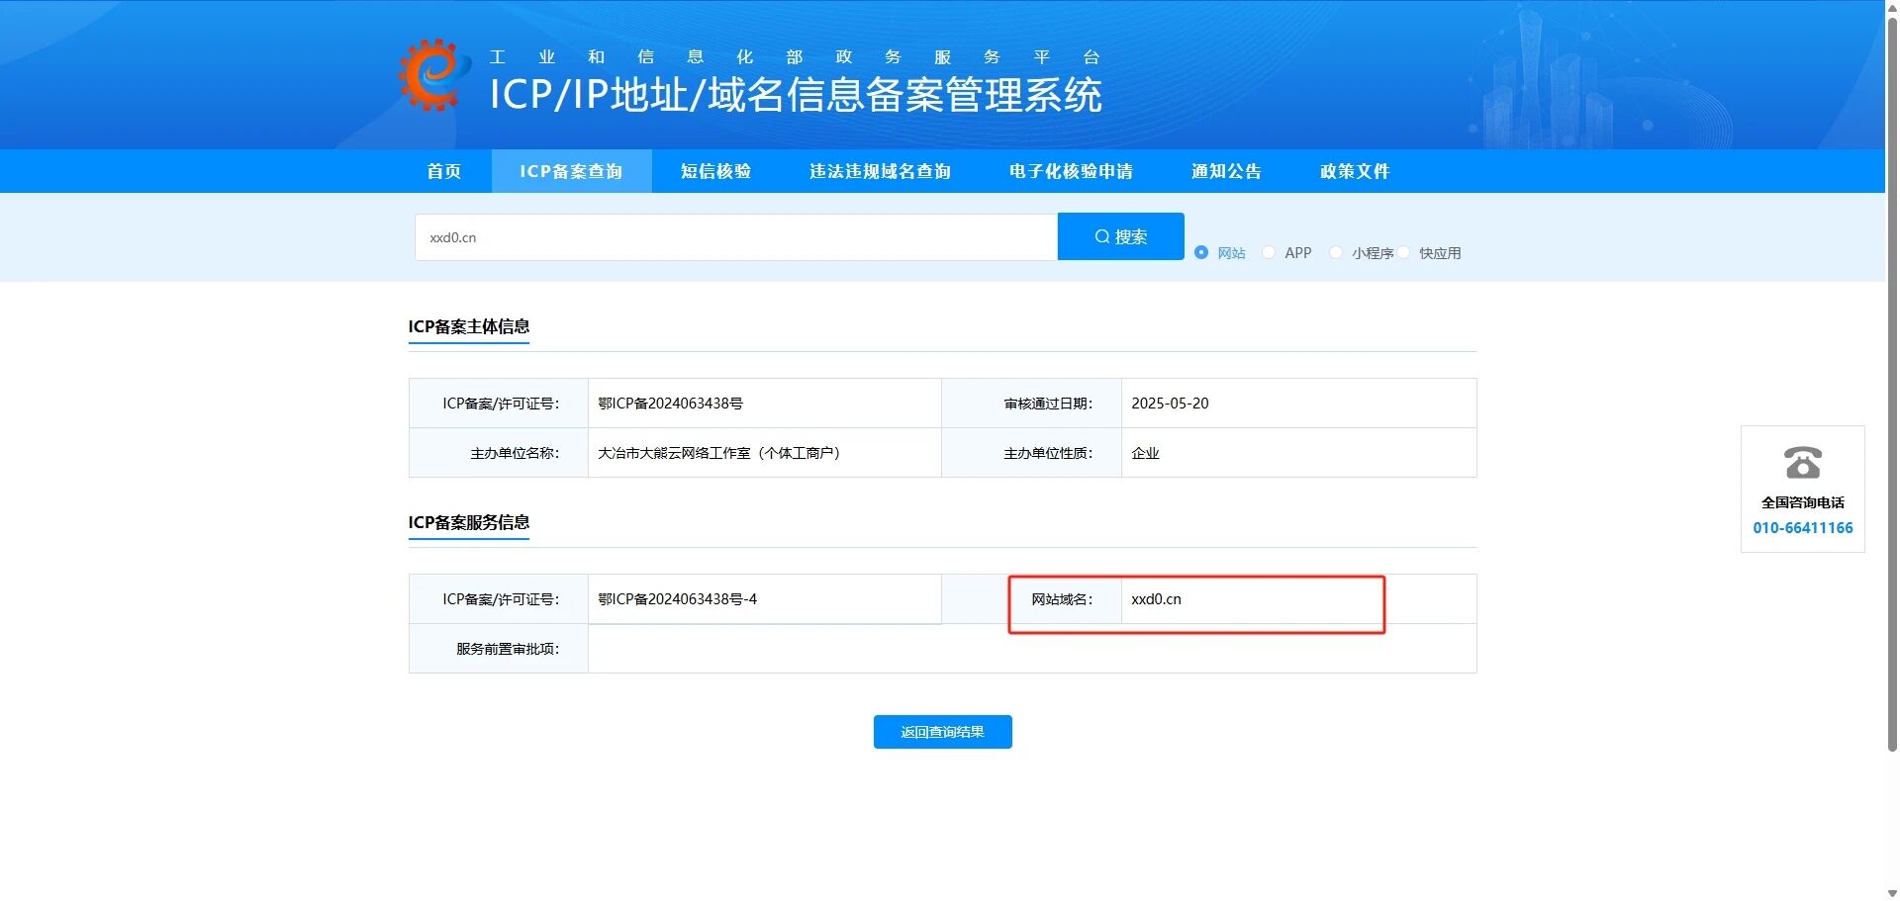Screen dimensions: 1900x901
Task: Click the website domain value xxd0.cn
Action: coord(1156,599)
